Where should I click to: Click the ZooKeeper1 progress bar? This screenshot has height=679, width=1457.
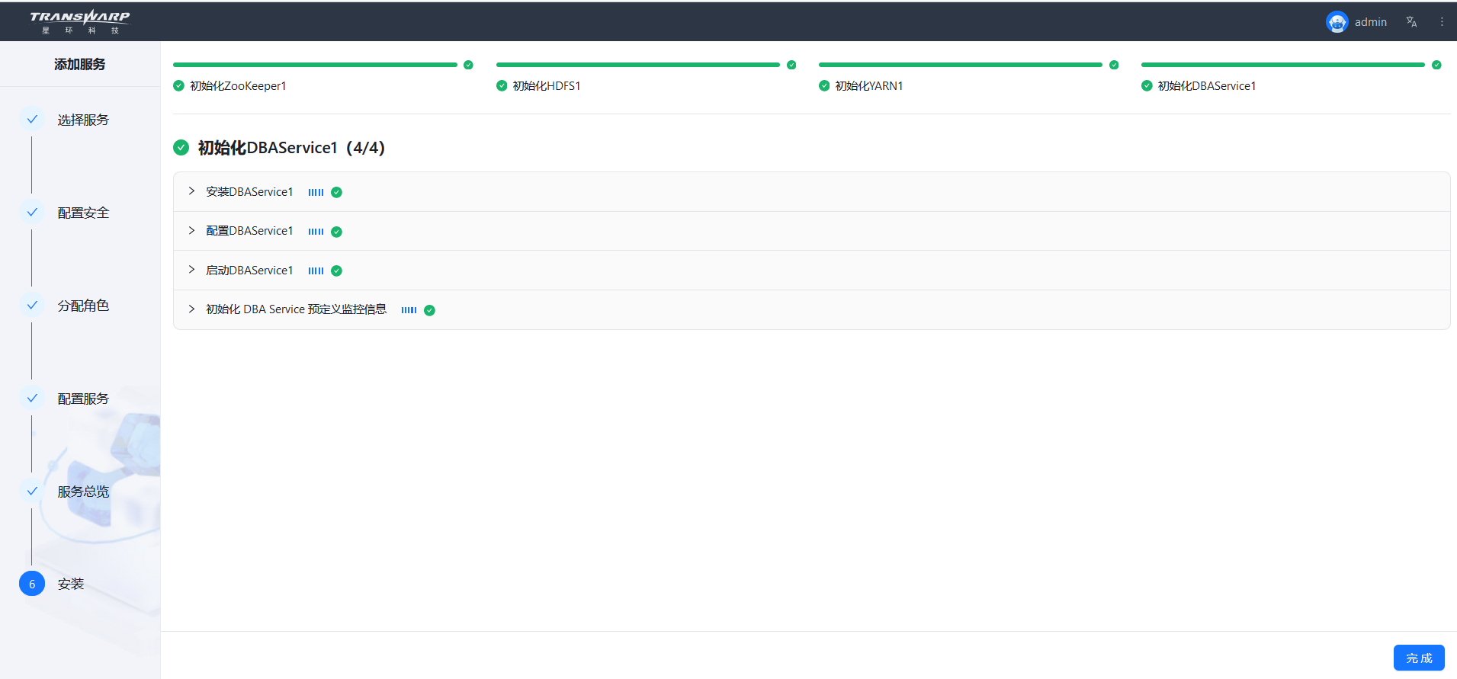315,65
